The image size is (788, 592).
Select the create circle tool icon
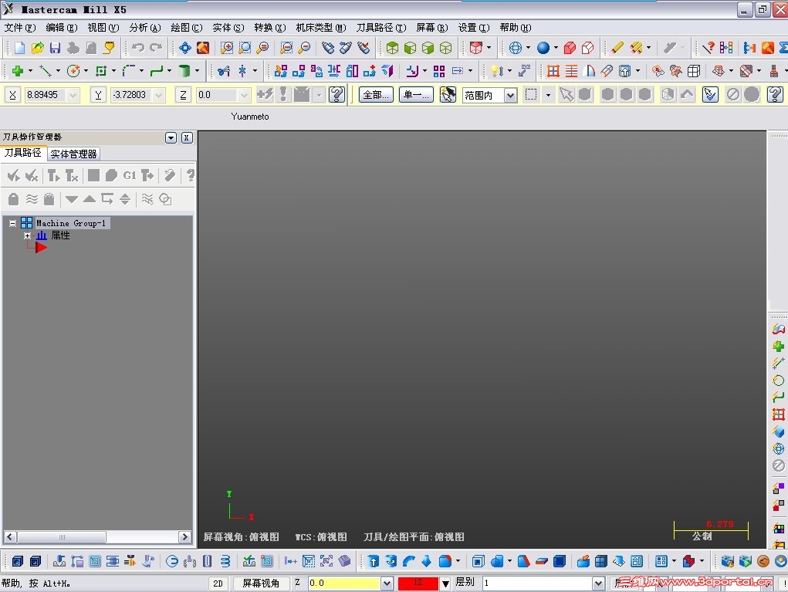[x=73, y=71]
